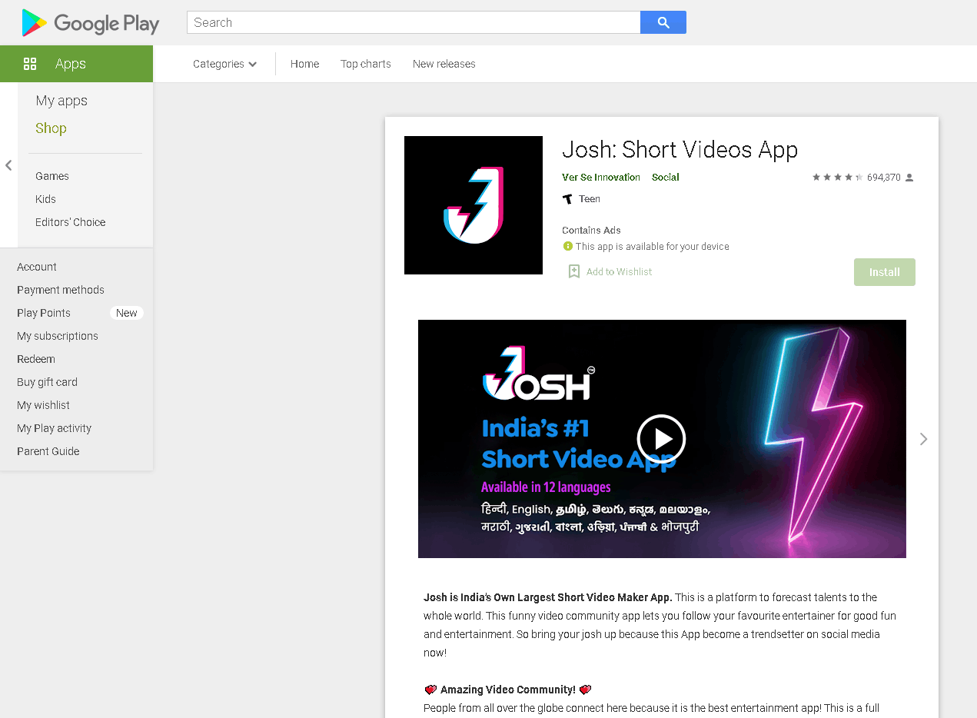Click the Search input field

414,22
